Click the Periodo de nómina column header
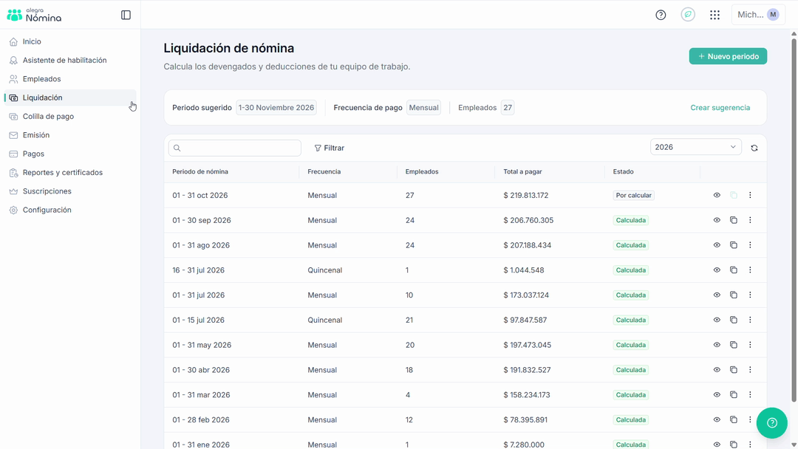The height and width of the screenshot is (449, 798). coord(200,172)
